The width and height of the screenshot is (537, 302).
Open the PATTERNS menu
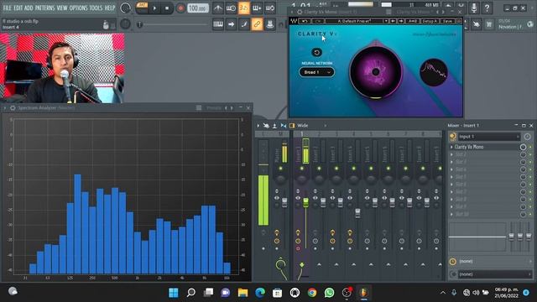pyautogui.click(x=44, y=8)
